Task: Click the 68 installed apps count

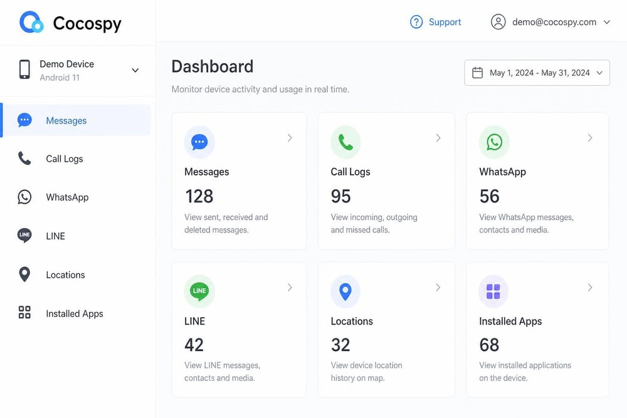Action: [489, 345]
